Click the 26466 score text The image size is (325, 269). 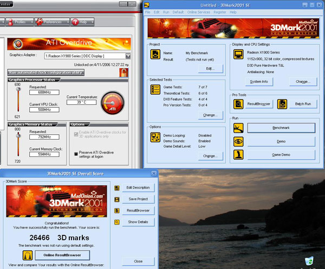(40, 238)
